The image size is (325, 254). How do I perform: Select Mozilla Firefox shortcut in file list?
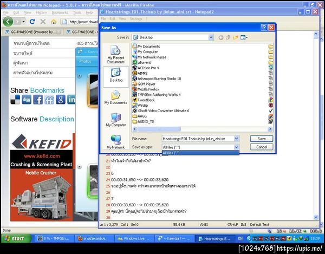click(x=146, y=89)
